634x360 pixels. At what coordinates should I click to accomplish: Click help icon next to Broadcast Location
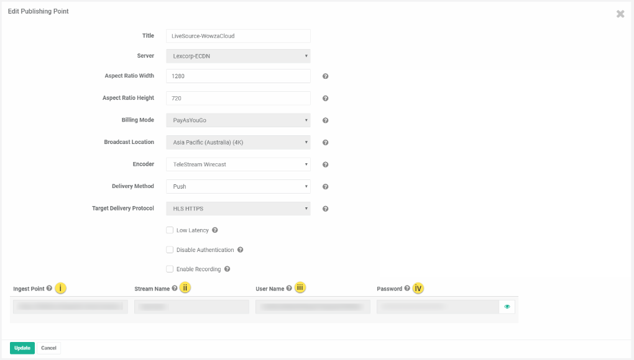coord(325,143)
